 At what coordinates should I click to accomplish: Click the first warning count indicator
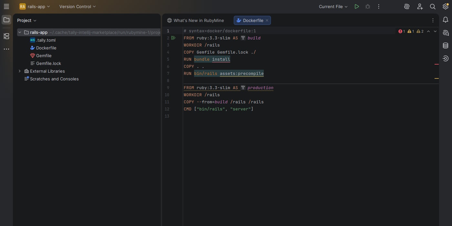tap(411, 31)
